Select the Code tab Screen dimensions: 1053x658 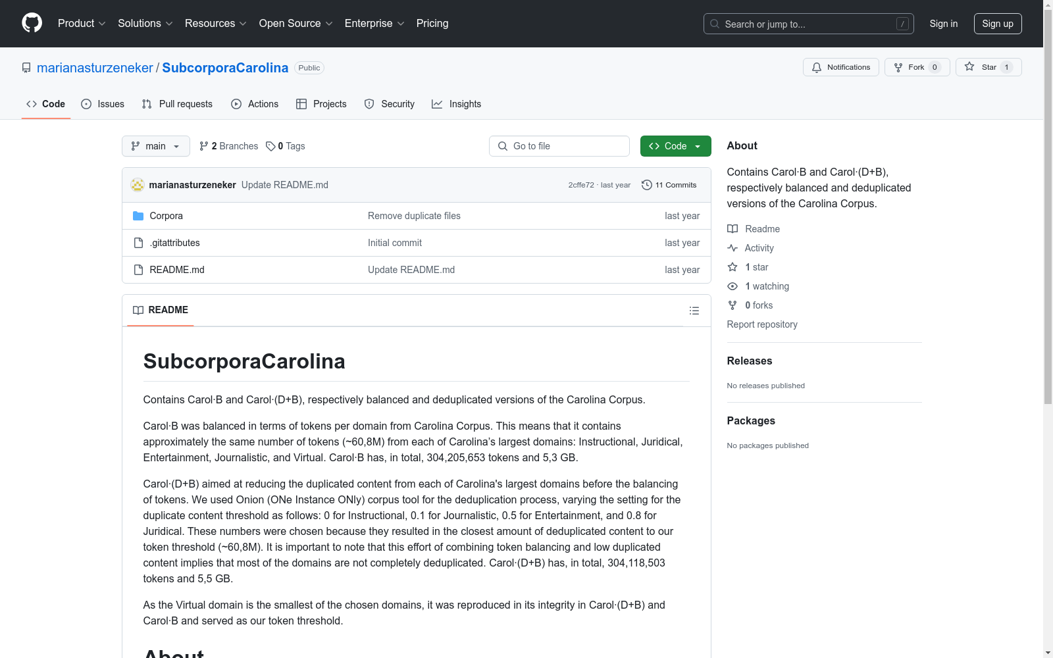45,104
